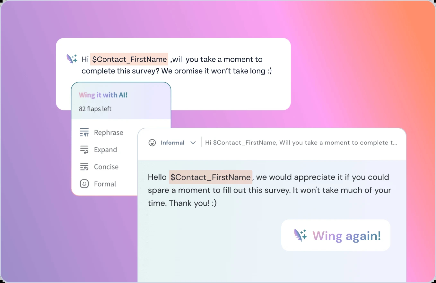Click into the generated Hello message text
Image resolution: width=436 pixels, height=283 pixels.
(269, 190)
